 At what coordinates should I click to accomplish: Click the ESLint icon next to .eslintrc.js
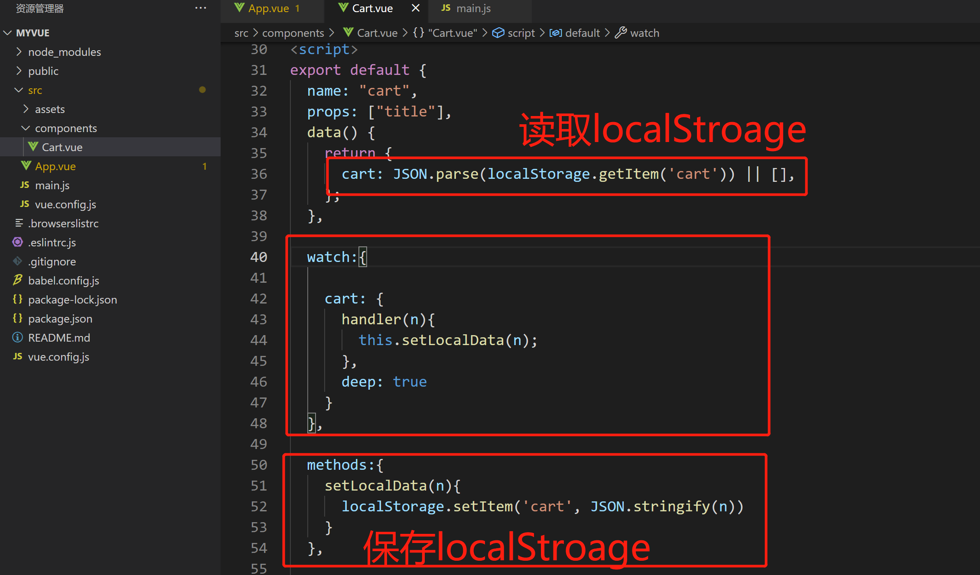pyautogui.click(x=17, y=242)
